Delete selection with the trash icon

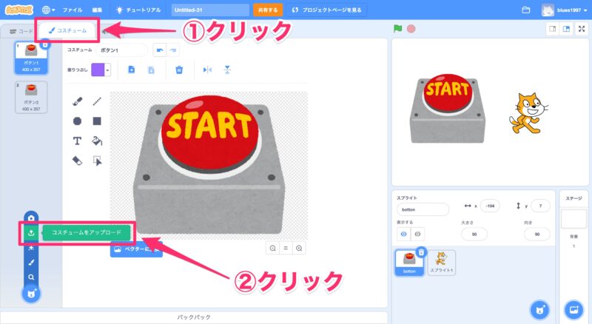coord(178,70)
